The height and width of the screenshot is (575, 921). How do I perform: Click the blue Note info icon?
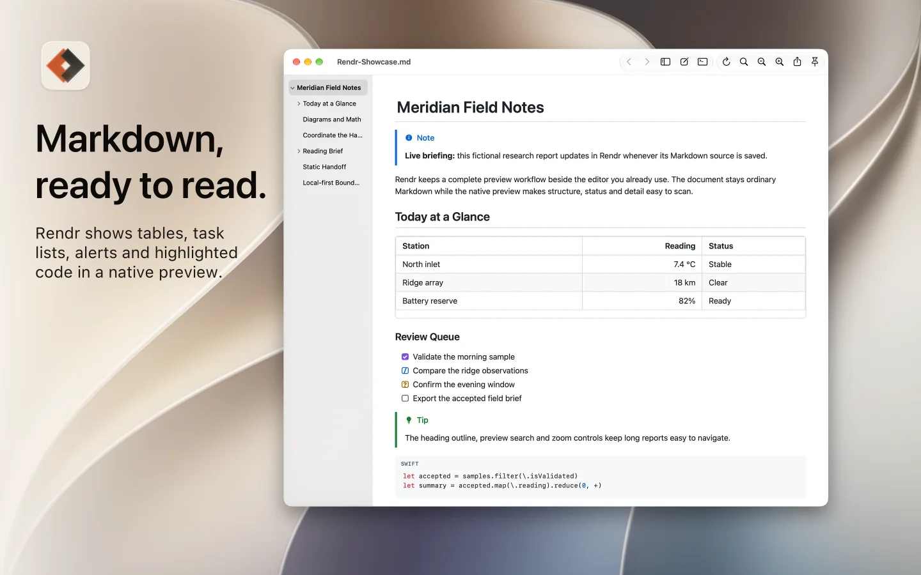pos(409,138)
